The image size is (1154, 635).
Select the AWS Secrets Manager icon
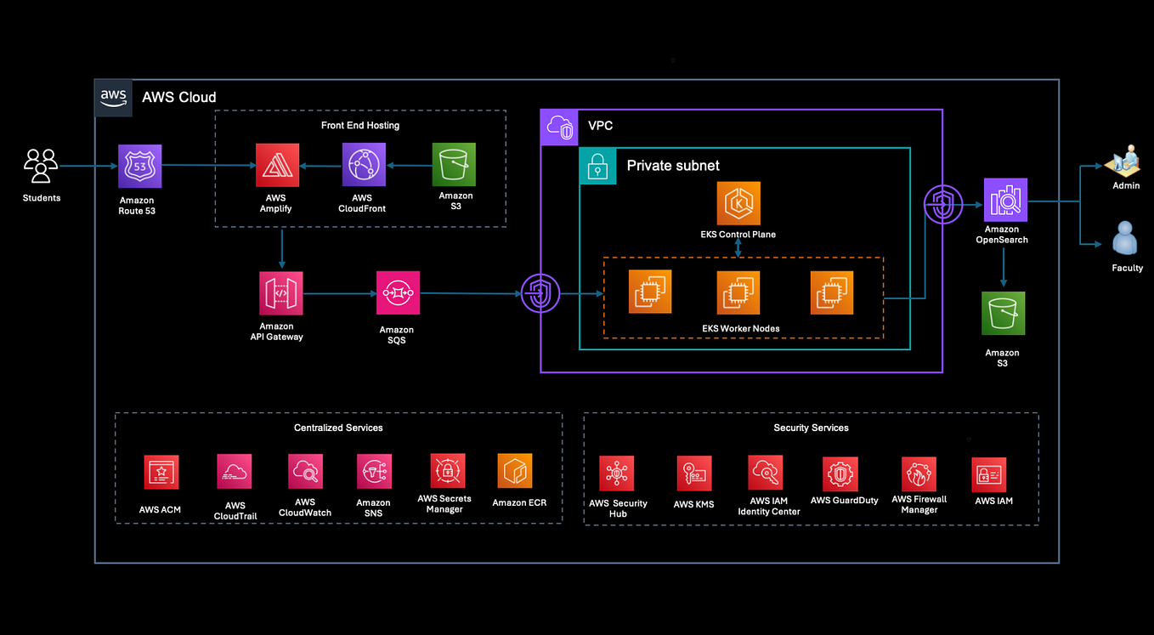pyautogui.click(x=447, y=470)
